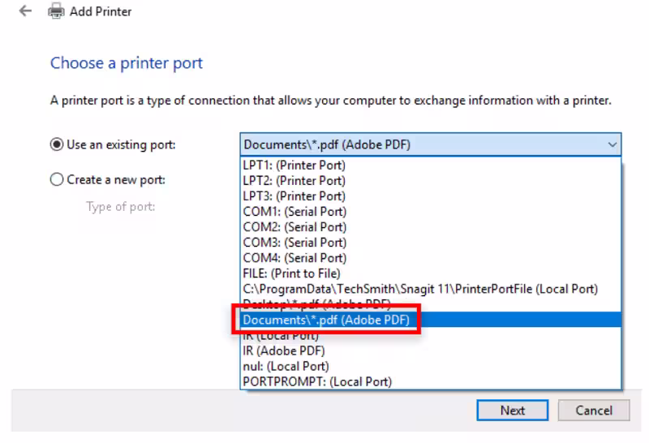Click the existing port combo box field
The height and width of the screenshot is (443, 649).
click(422, 145)
